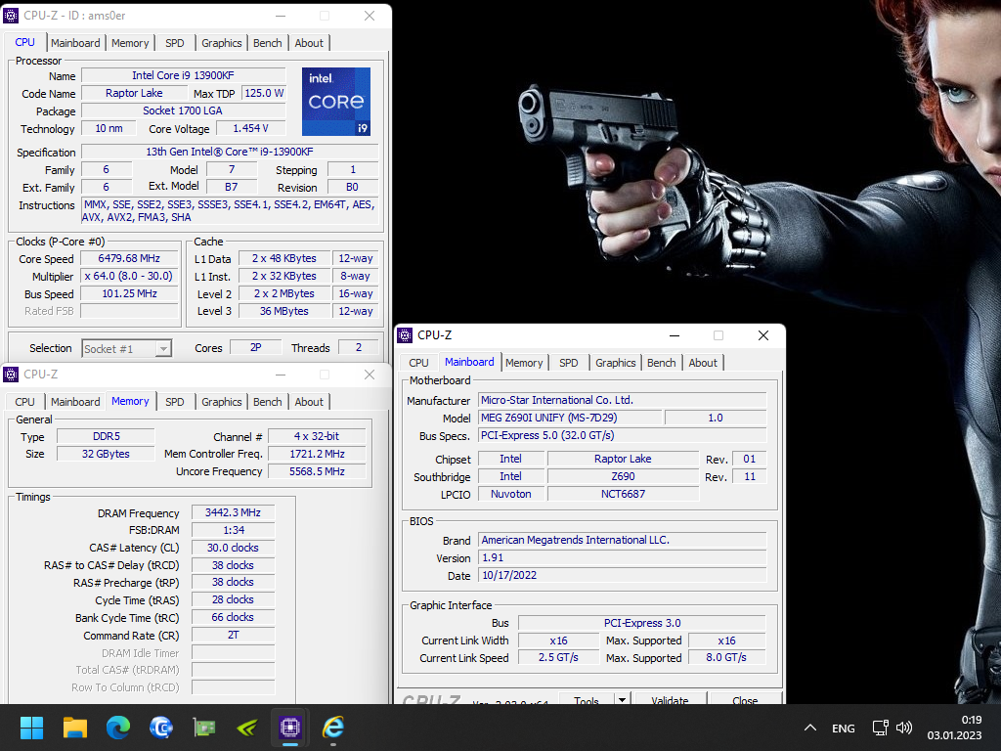Click the Core Speed value 6479.68 MHz
Viewport: 1001px width, 751px height.
click(x=129, y=258)
